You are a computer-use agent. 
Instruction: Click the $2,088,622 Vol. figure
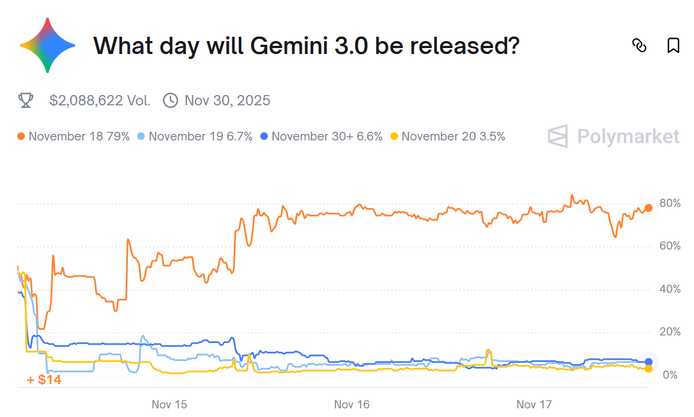click(x=100, y=100)
